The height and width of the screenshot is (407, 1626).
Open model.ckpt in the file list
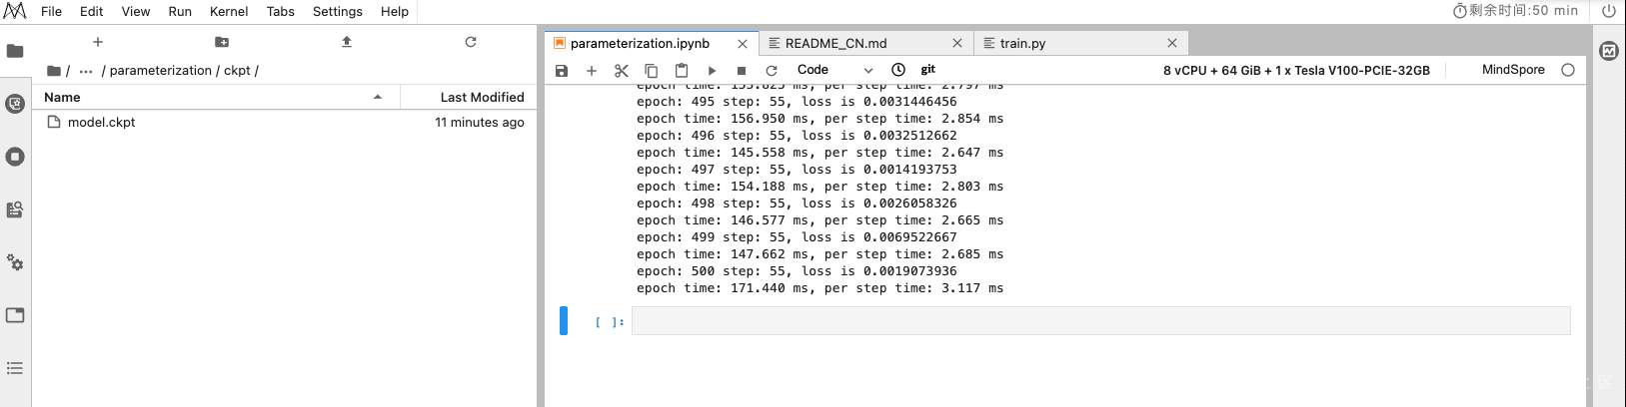(101, 122)
